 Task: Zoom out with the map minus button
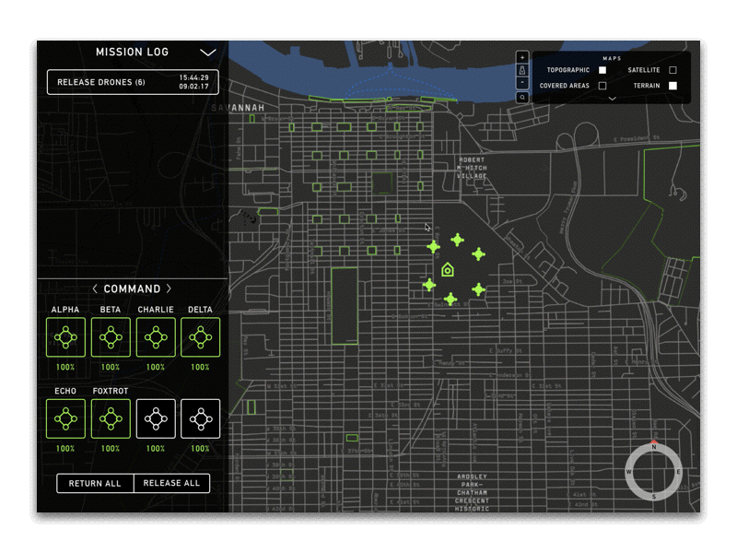point(522,83)
